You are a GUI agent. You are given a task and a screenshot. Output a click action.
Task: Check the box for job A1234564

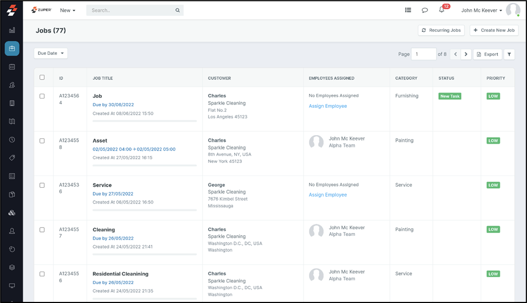pyautogui.click(x=42, y=96)
